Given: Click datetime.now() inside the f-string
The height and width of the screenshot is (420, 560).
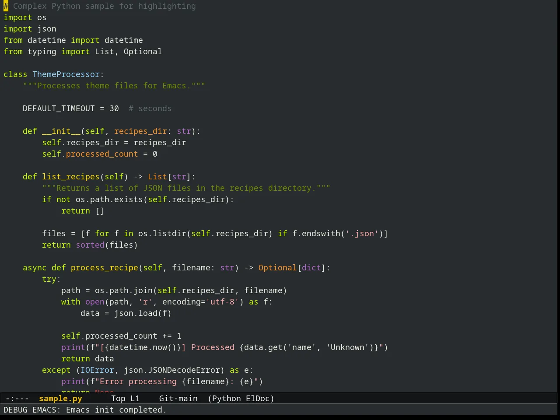Looking at the screenshot, I should coord(143,347).
